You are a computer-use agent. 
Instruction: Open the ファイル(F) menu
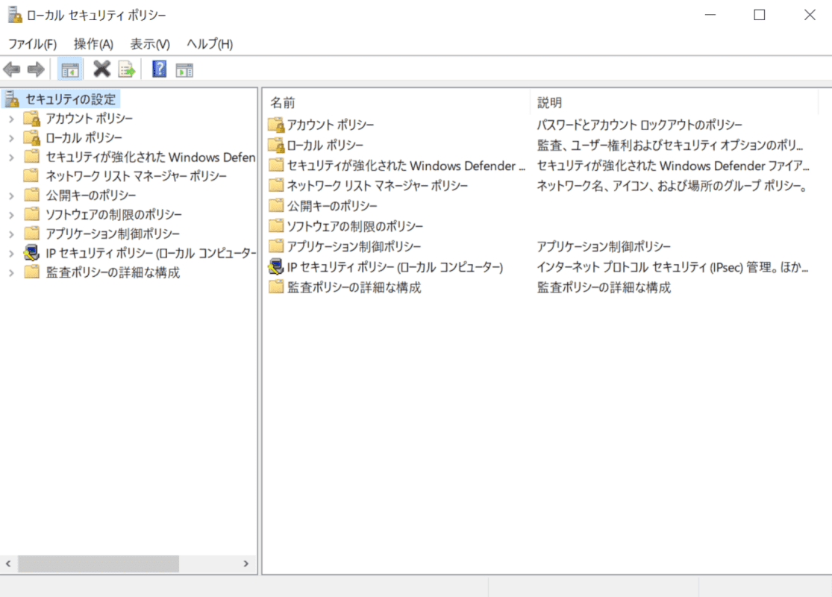click(x=32, y=44)
